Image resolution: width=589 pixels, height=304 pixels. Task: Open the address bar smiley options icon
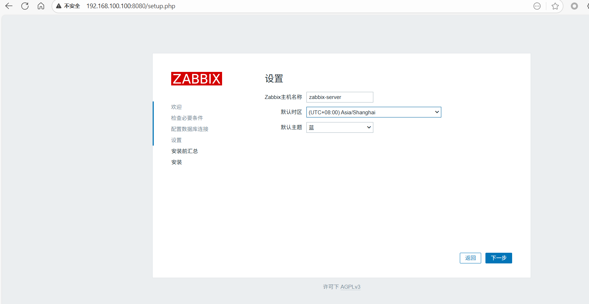click(x=537, y=6)
